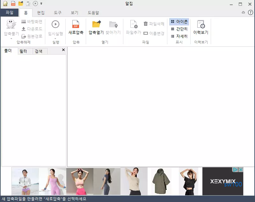Screen dimensions: 255x202
Task: Click the XEXYMIX hoodie advertisement thumbnail
Action: point(161,181)
